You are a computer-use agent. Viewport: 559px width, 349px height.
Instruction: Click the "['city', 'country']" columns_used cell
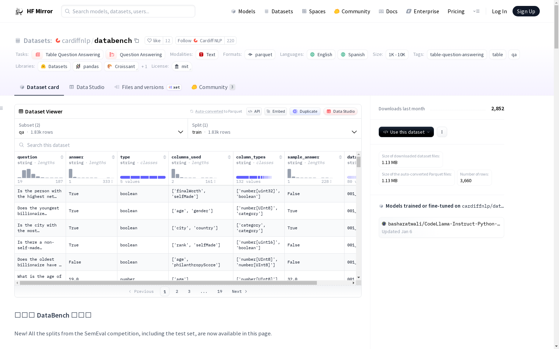tap(201, 228)
